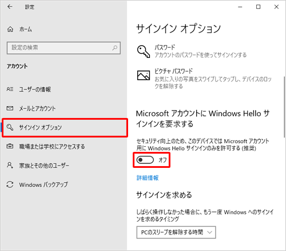Viewport: 286px width, 251px height.
Task: Click the アカウント section label
Action: point(17,66)
